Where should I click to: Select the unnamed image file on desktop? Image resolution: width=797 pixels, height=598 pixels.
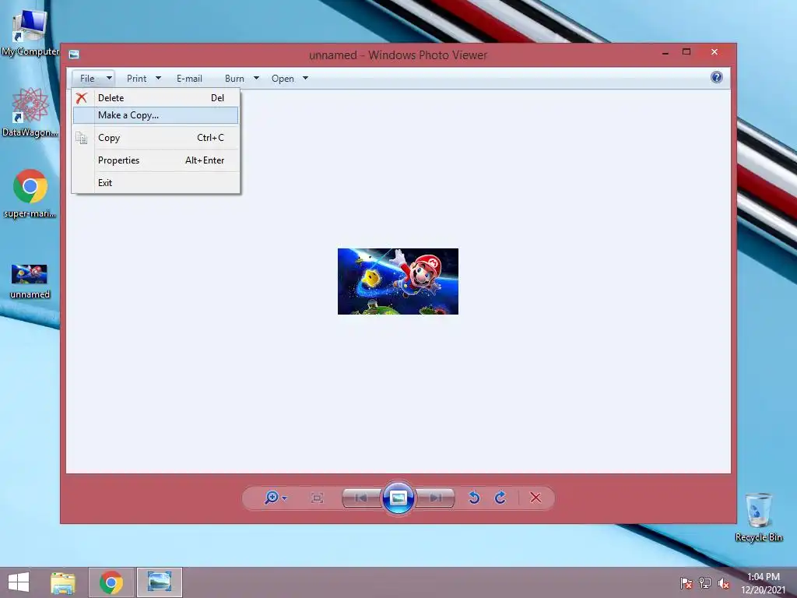click(30, 281)
